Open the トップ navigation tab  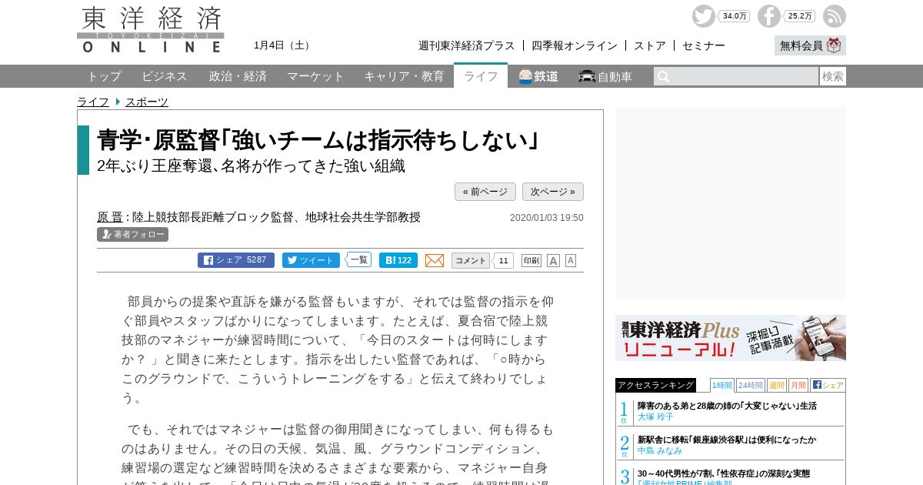pyautogui.click(x=104, y=76)
